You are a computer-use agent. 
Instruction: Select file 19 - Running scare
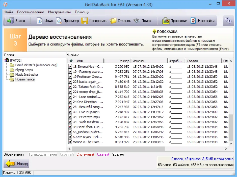point(88,72)
